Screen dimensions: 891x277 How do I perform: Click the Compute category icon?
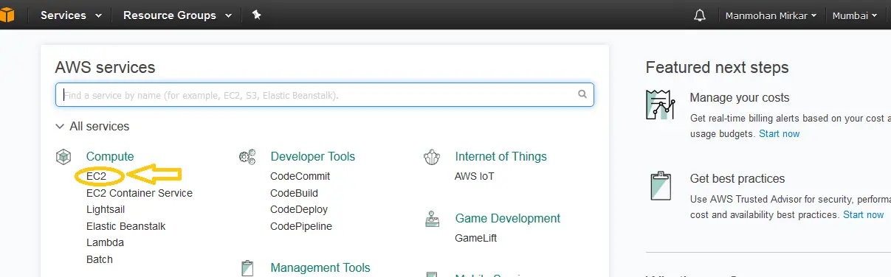64,157
